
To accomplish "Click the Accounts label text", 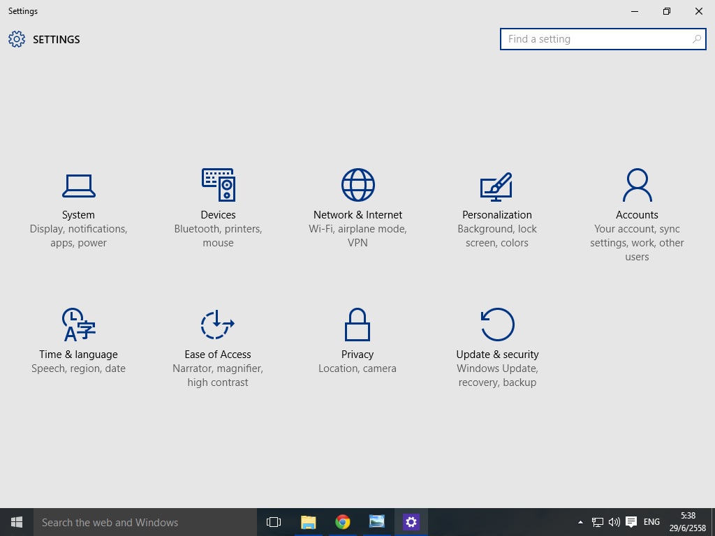I will pos(637,215).
